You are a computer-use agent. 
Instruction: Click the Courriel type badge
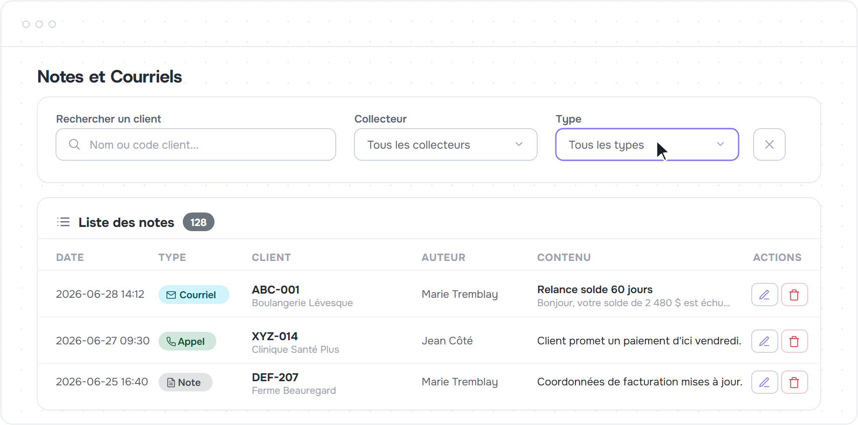coord(194,295)
